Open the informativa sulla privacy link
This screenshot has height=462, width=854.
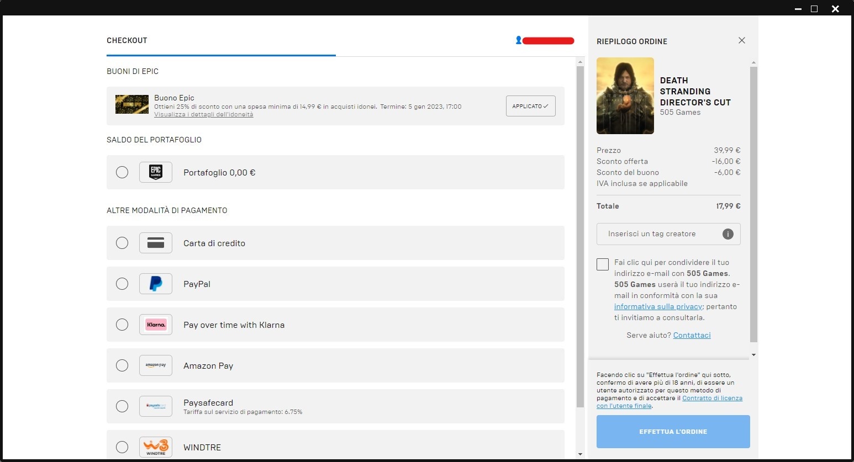point(658,306)
